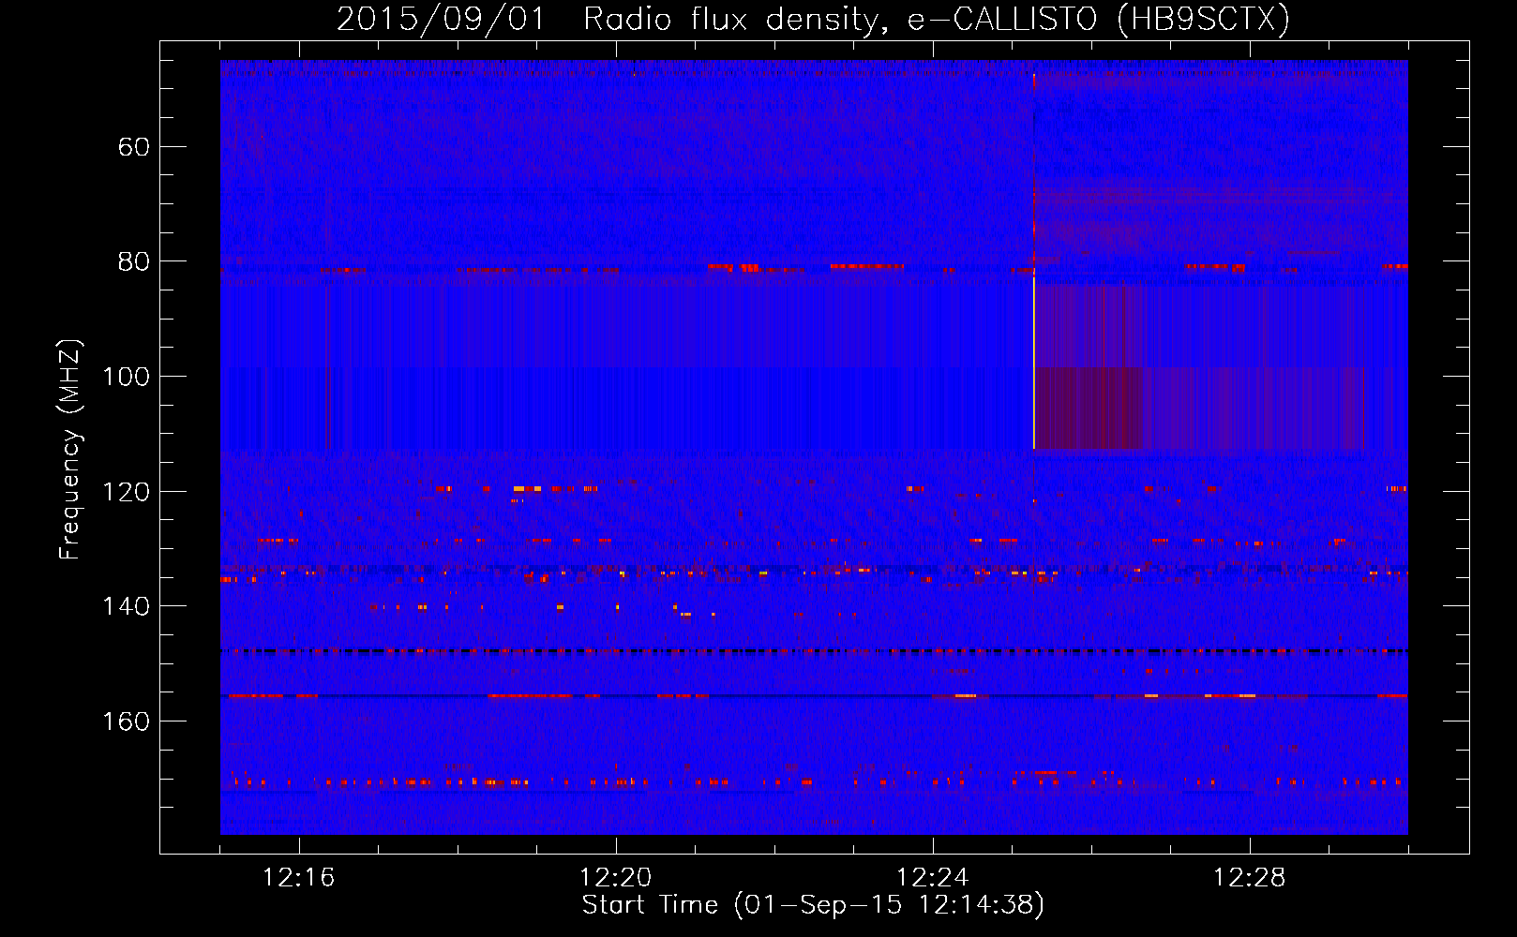Click the 'Start Time (01-Sep-15 12:14:38)' x-axis label
Image resolution: width=1517 pixels, height=937 pixels.
(x=813, y=905)
